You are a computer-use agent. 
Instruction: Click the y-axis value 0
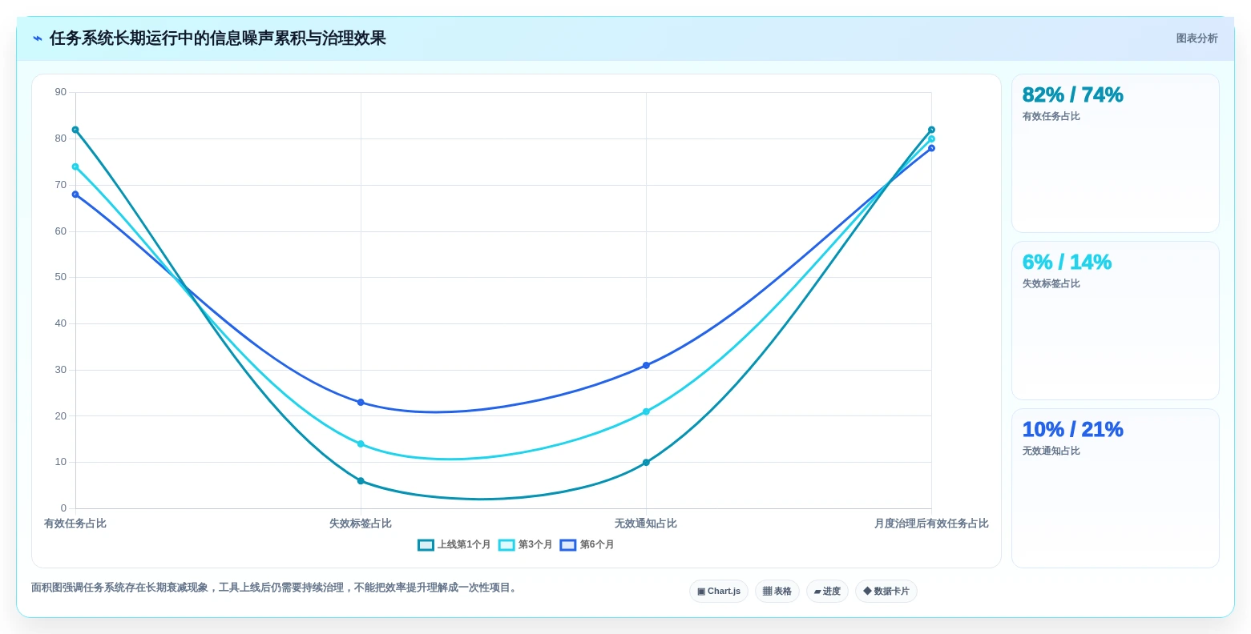pos(64,508)
